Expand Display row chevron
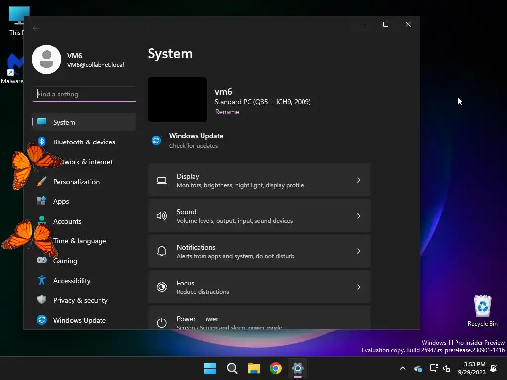This screenshot has width=507, height=380. pos(358,180)
